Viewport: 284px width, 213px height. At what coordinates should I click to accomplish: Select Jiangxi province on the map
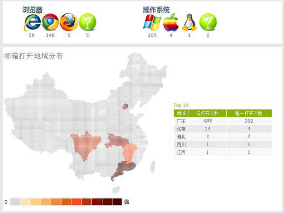(130, 153)
